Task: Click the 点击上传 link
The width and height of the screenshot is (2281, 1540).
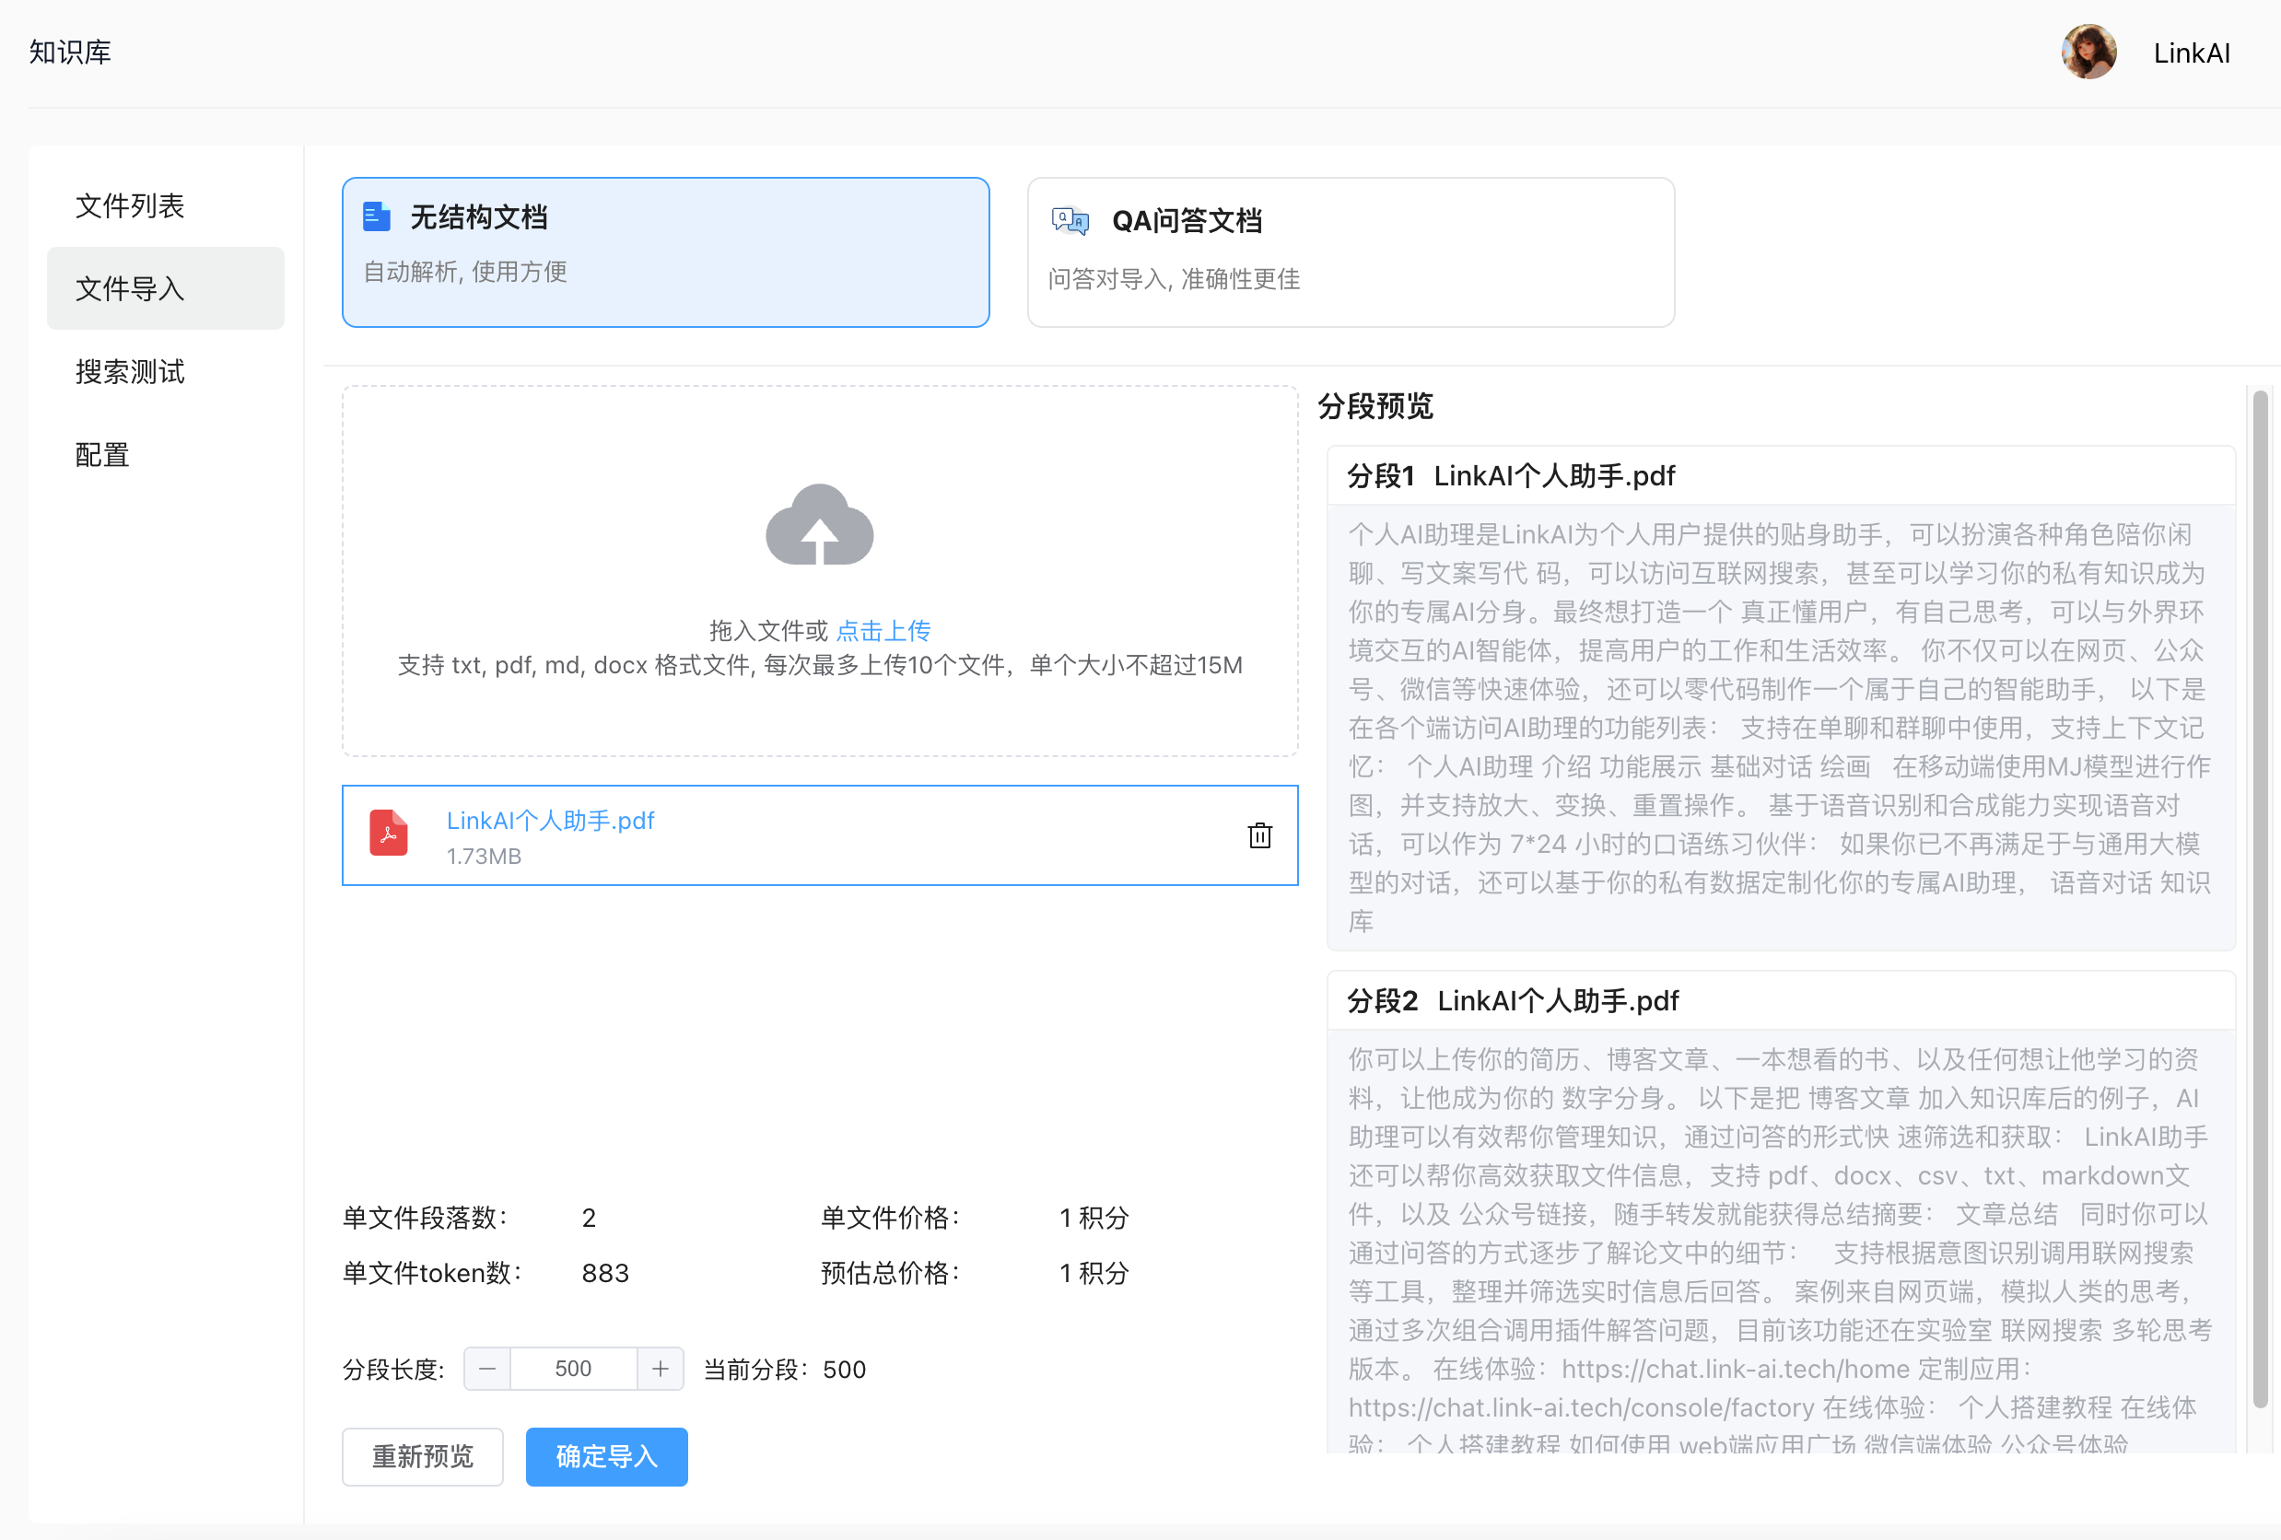Action: (x=883, y=630)
